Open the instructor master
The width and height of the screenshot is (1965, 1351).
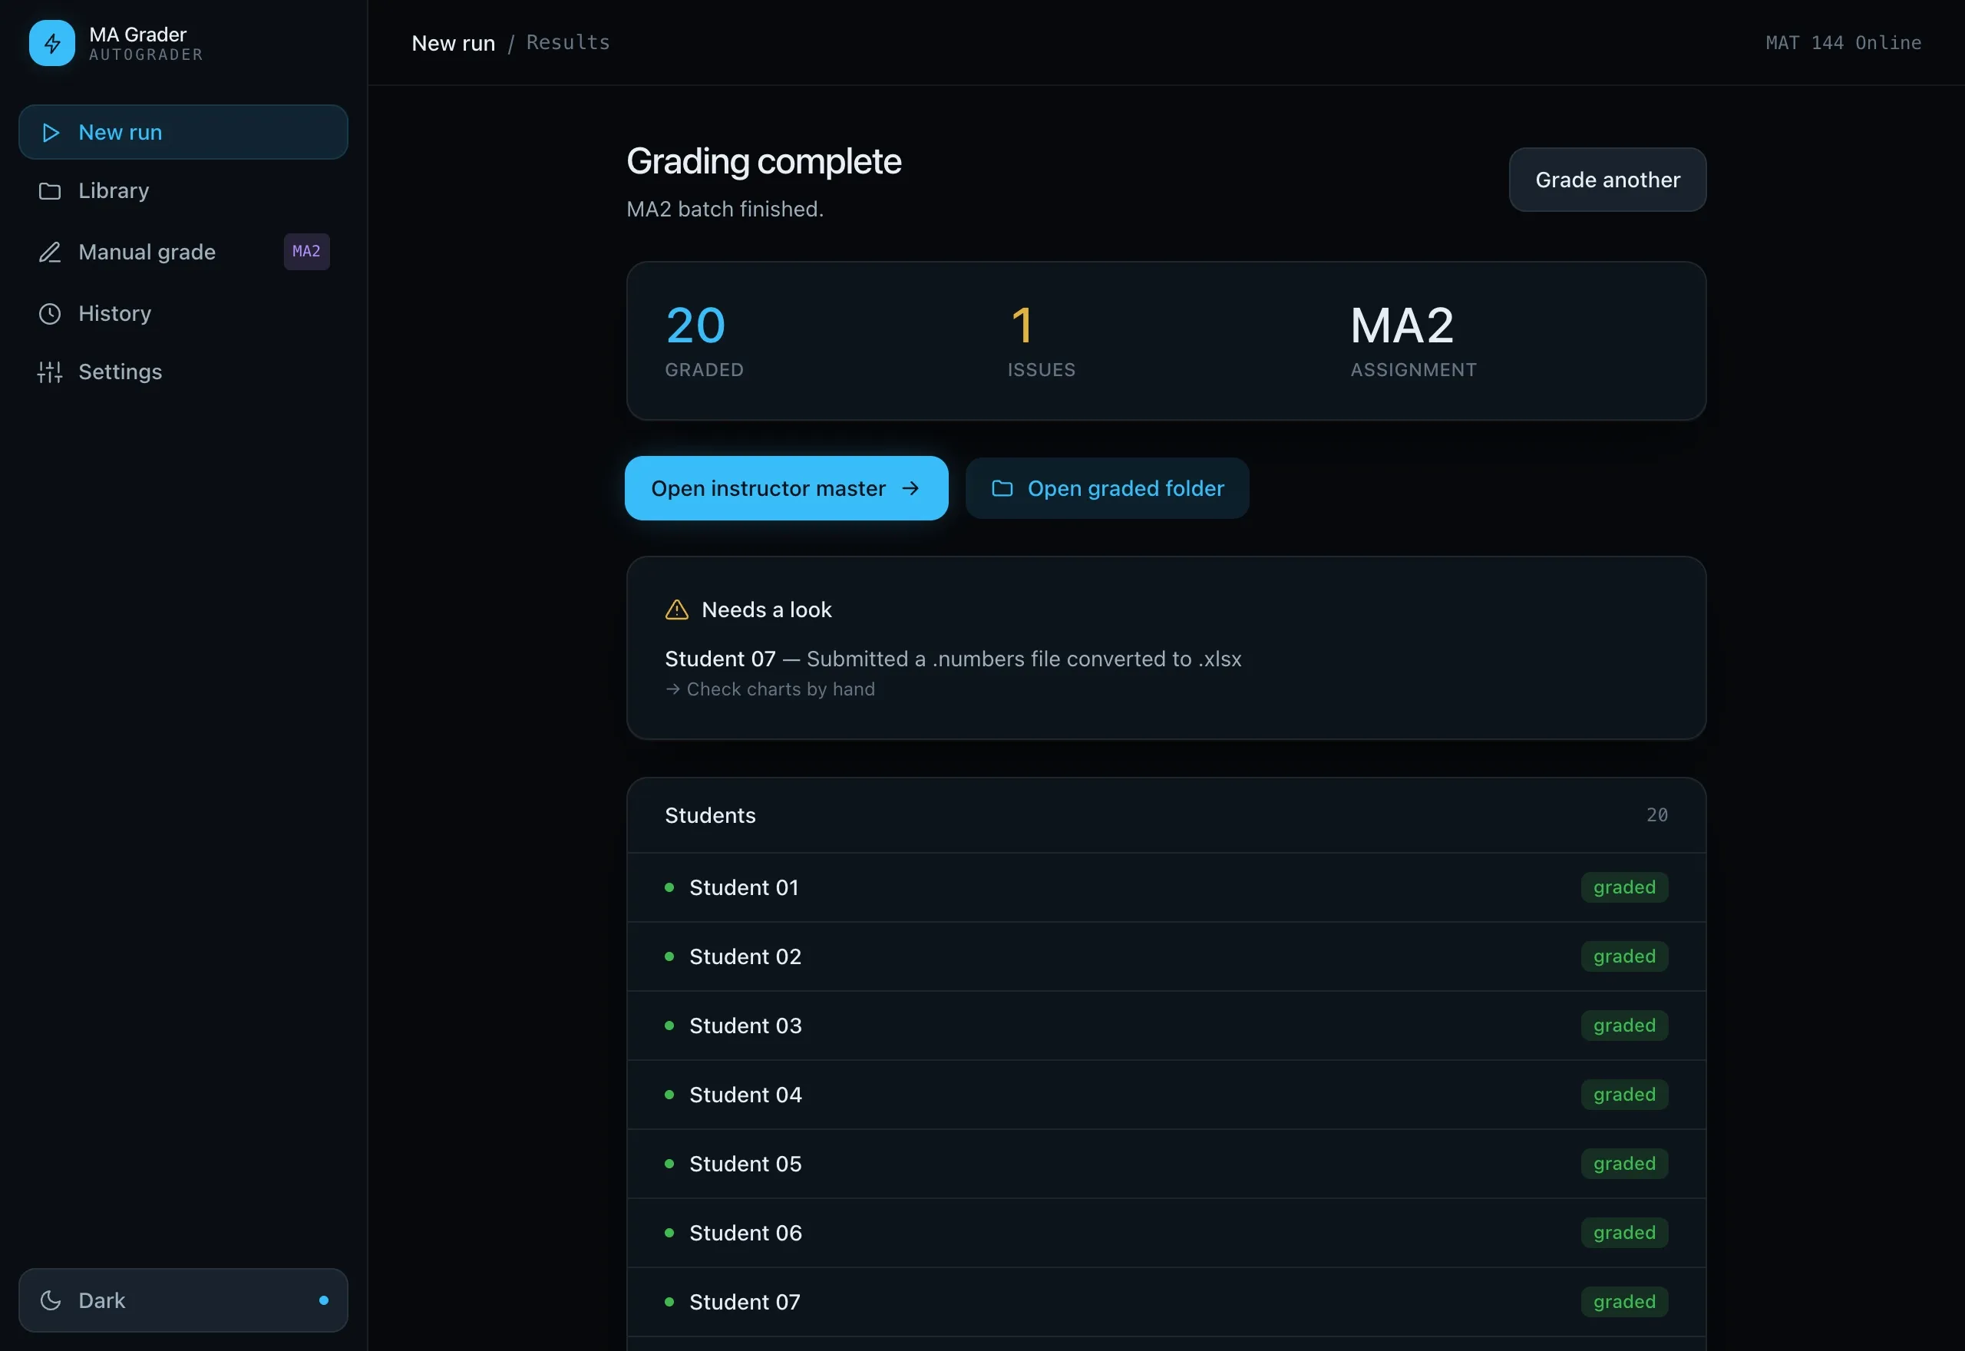point(786,488)
